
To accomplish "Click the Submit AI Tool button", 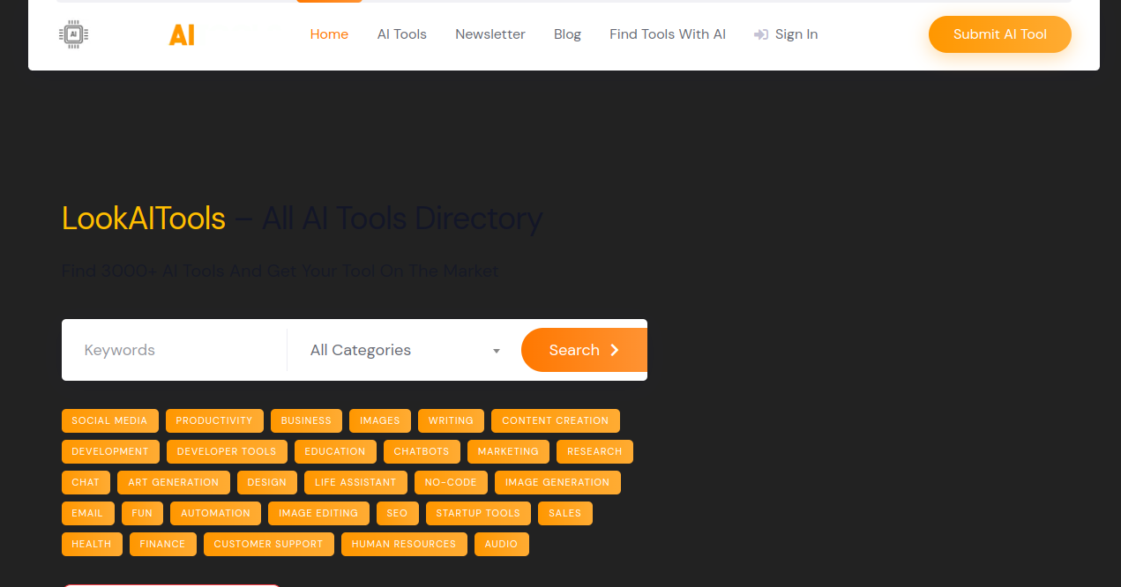I will pos(1000,34).
